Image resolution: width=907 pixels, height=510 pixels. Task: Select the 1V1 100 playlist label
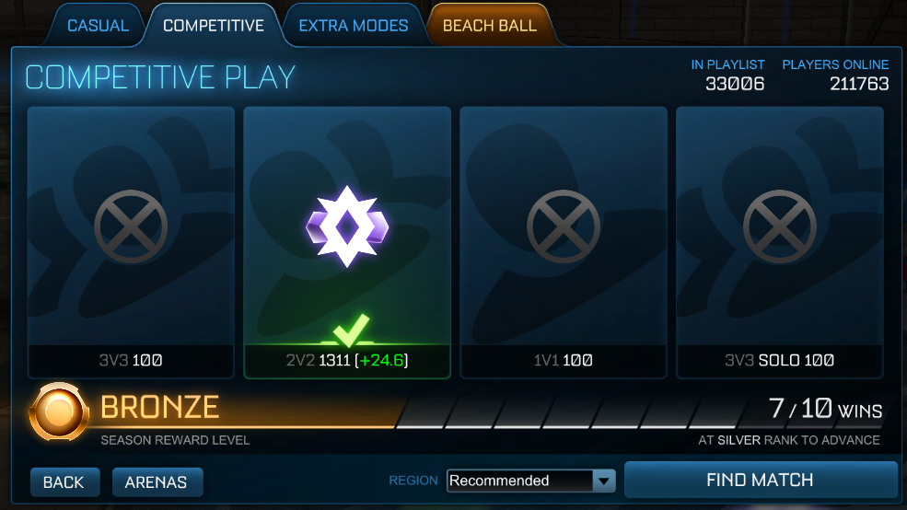coord(564,360)
